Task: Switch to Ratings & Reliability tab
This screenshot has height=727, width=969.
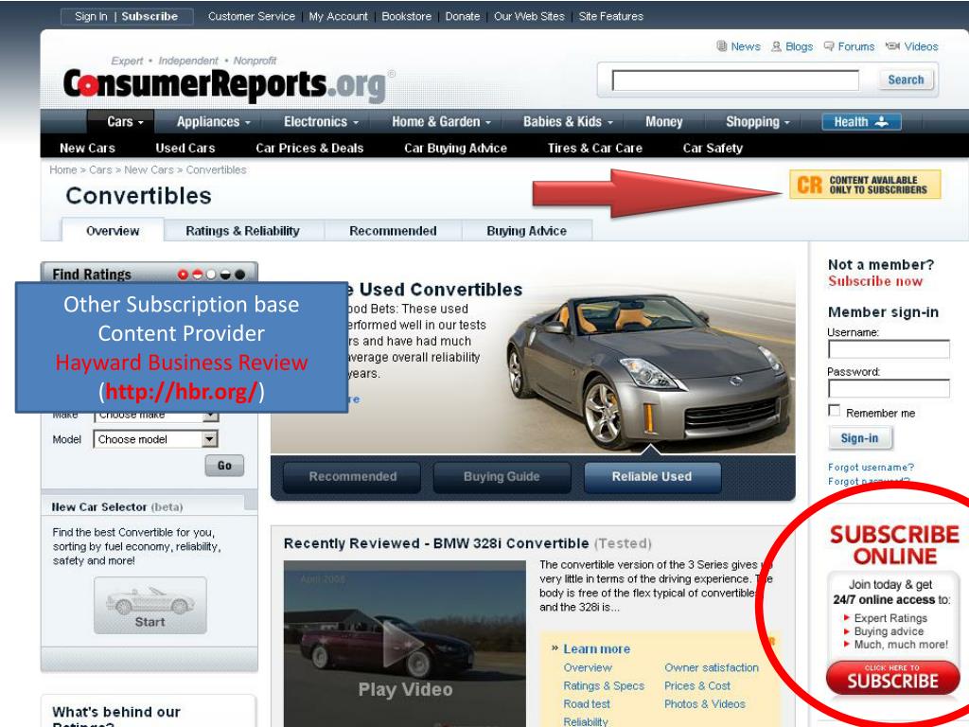Action: pos(243,231)
